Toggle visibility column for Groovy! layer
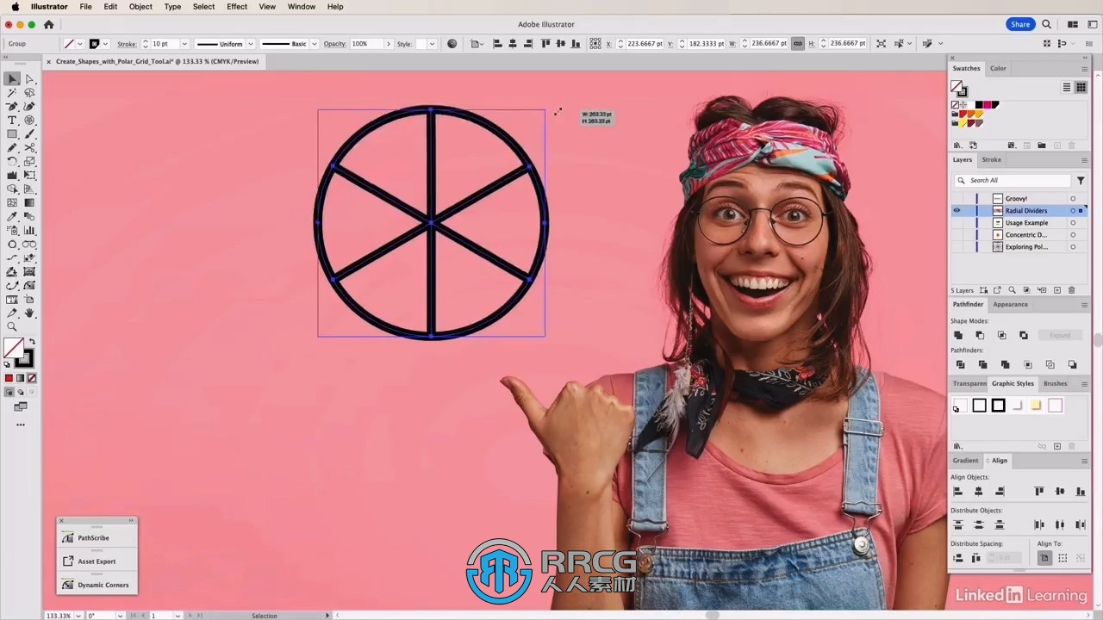The image size is (1103, 620). (x=957, y=198)
